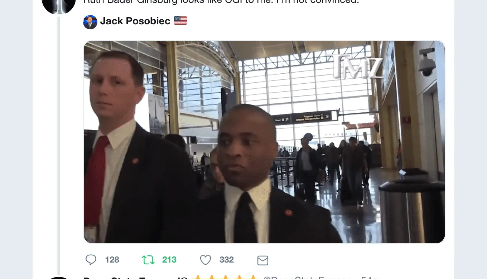Open the bottom reply's bold display name
The height and width of the screenshot is (279, 487).
pos(135,278)
